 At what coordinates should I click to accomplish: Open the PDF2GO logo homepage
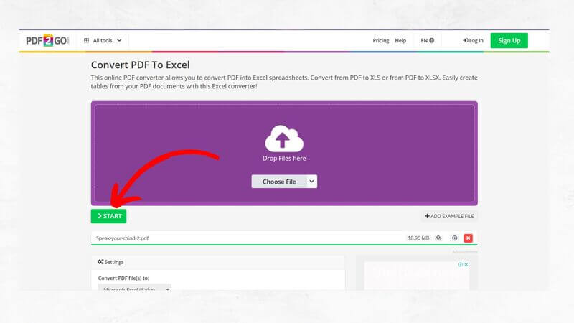tap(47, 40)
